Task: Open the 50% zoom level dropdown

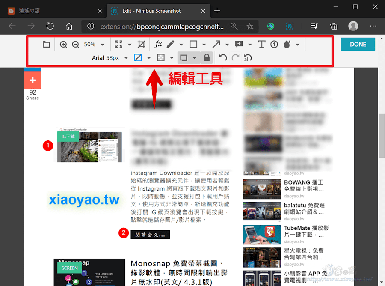Action: (x=94, y=45)
